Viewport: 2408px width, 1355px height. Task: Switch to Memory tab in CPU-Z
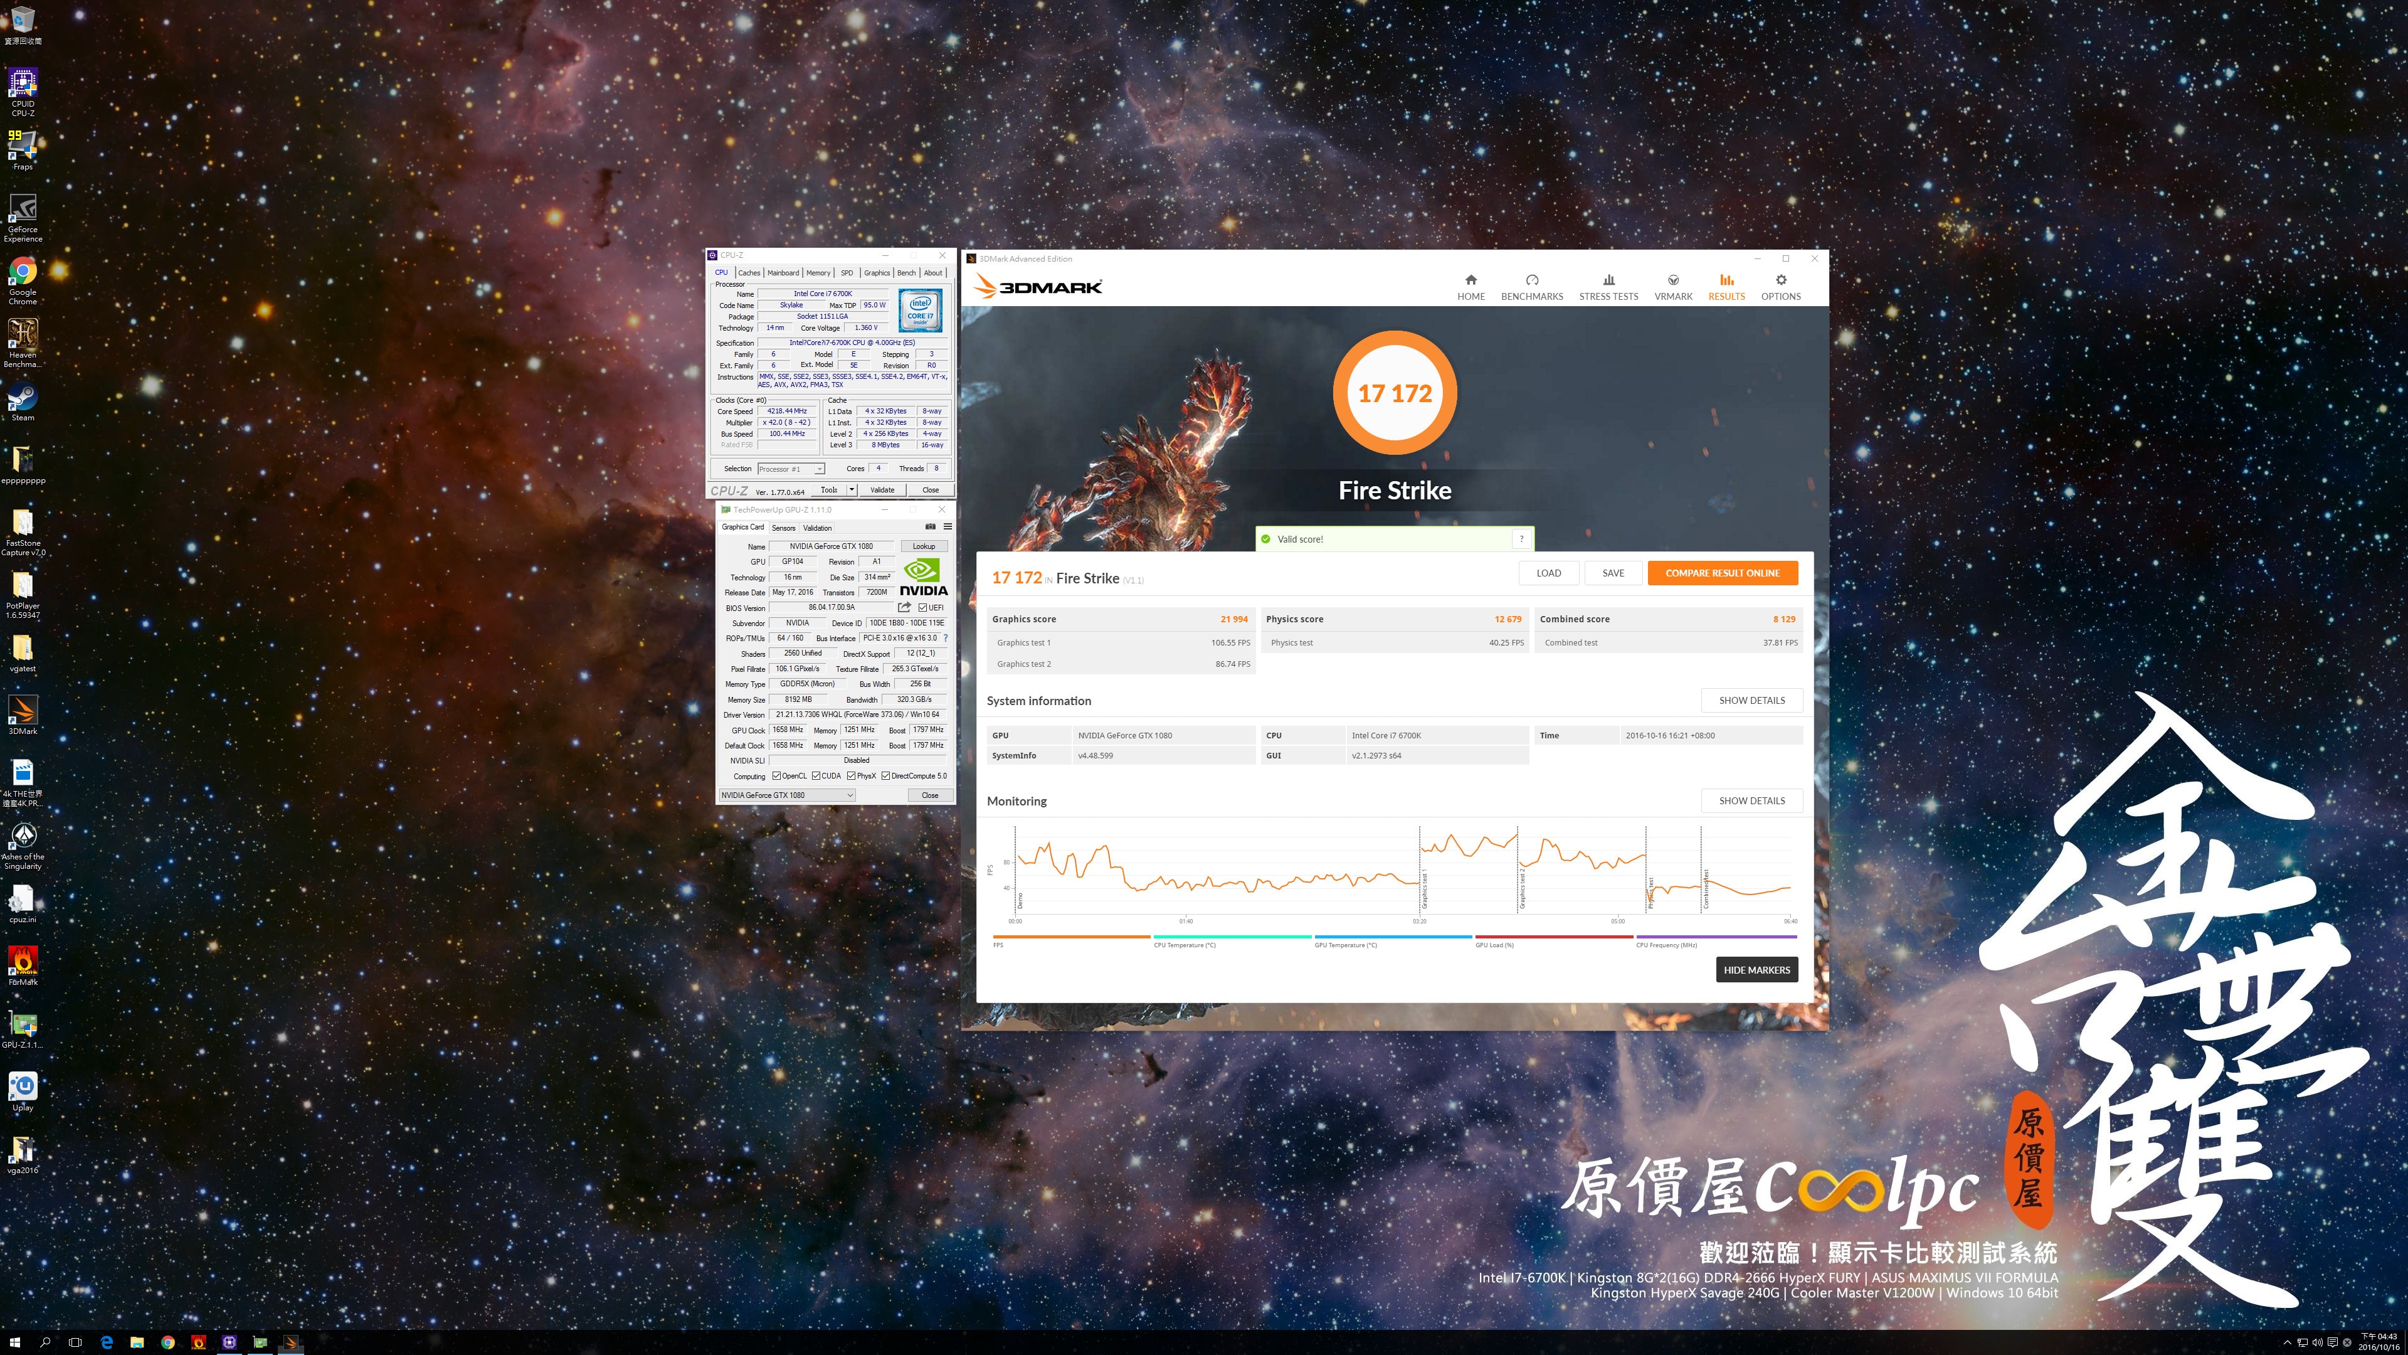[x=818, y=273]
